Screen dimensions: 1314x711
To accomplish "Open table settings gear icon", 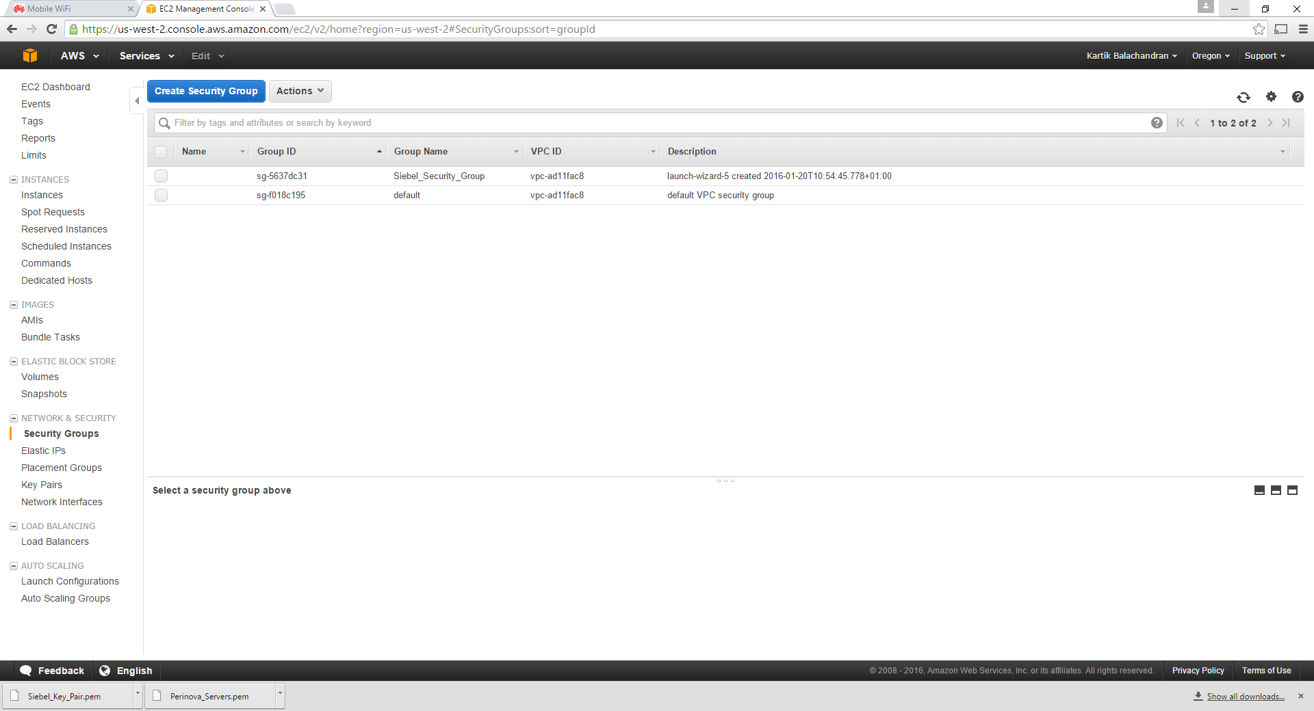I will click(1271, 96).
